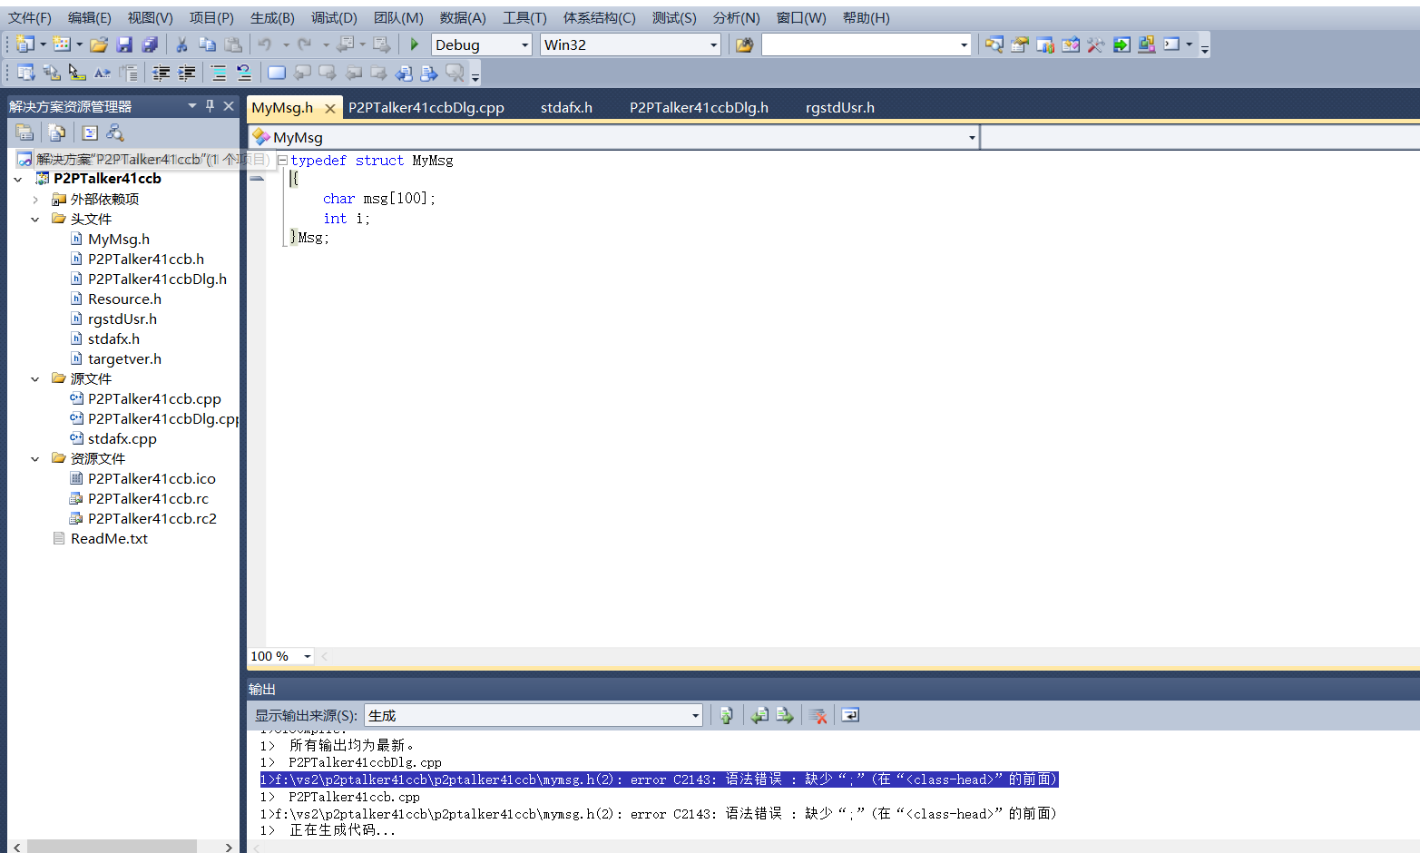Click the 解决方案资源管理器 window options arrow
Screen dimensions: 1420x853
tap(192, 105)
